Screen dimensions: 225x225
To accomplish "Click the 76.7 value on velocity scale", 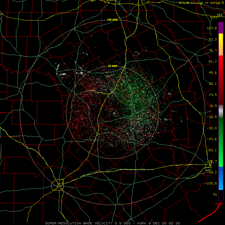I will pyautogui.click(x=213, y=50).
